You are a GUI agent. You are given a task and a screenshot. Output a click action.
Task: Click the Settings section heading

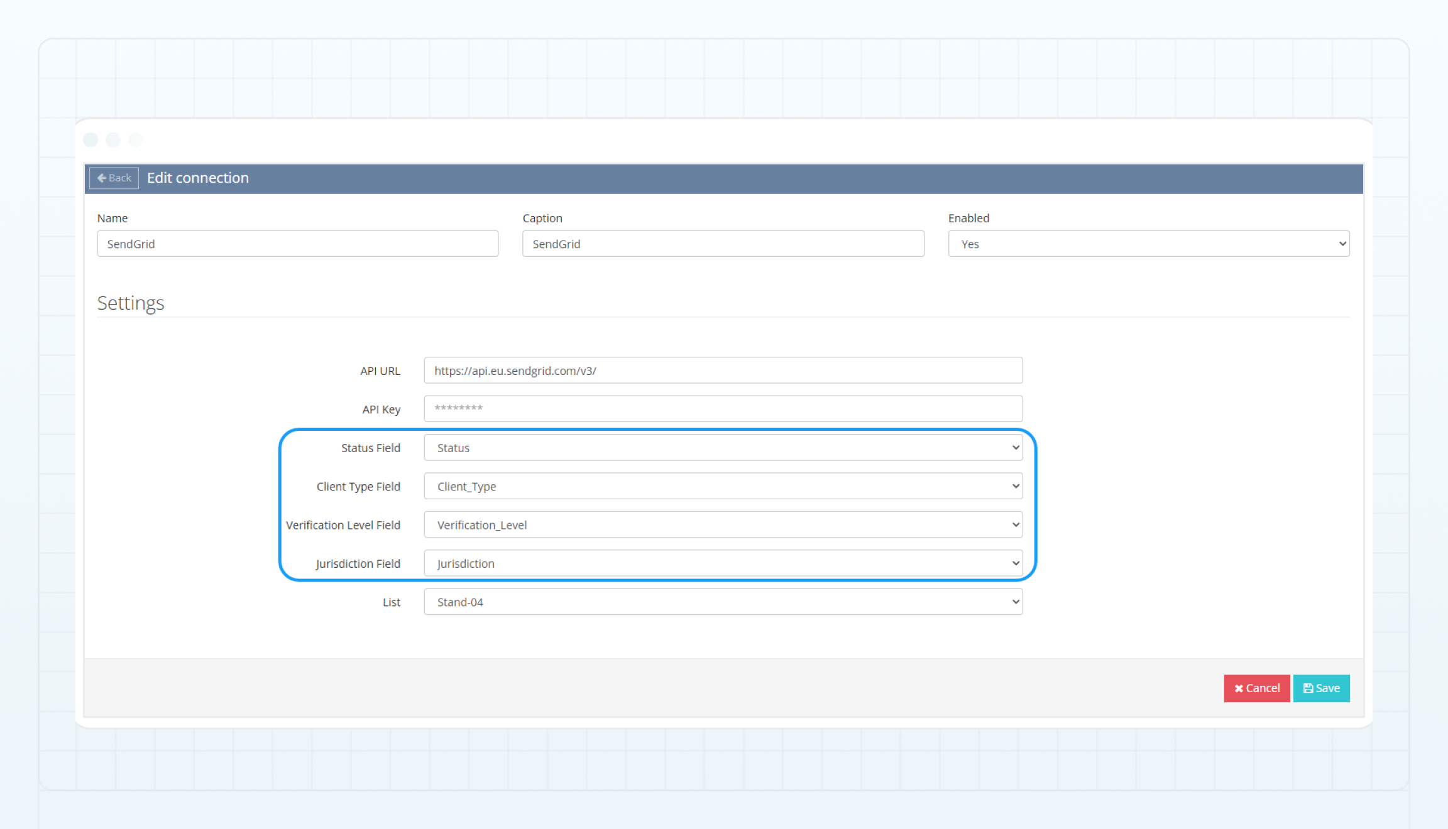coord(131,303)
